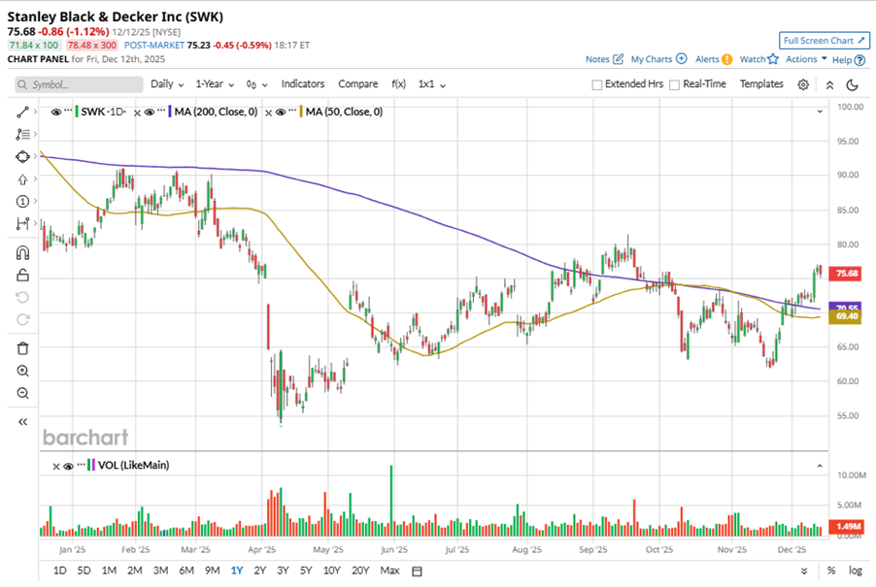Hide the MA 200 indicator line
876x587 pixels.
(x=147, y=113)
